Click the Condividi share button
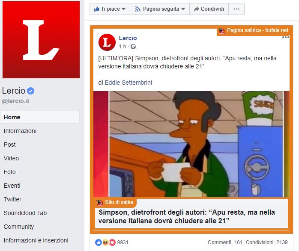The width and height of the screenshot is (299, 251). point(209,9)
